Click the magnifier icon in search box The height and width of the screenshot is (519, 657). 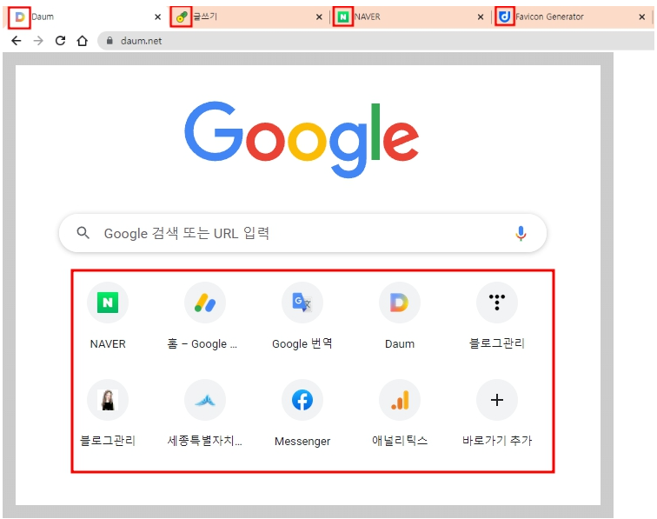point(83,233)
